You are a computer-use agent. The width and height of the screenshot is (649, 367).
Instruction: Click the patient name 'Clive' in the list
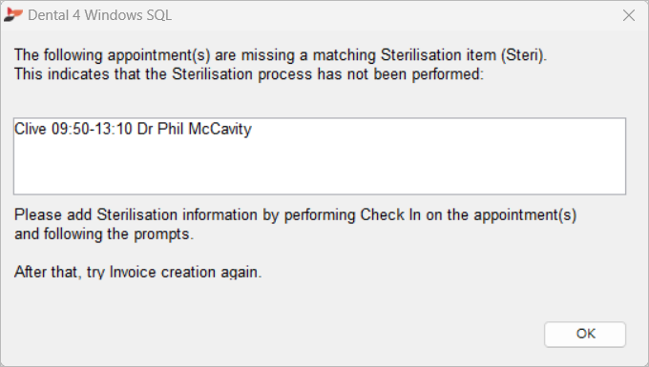coord(31,129)
